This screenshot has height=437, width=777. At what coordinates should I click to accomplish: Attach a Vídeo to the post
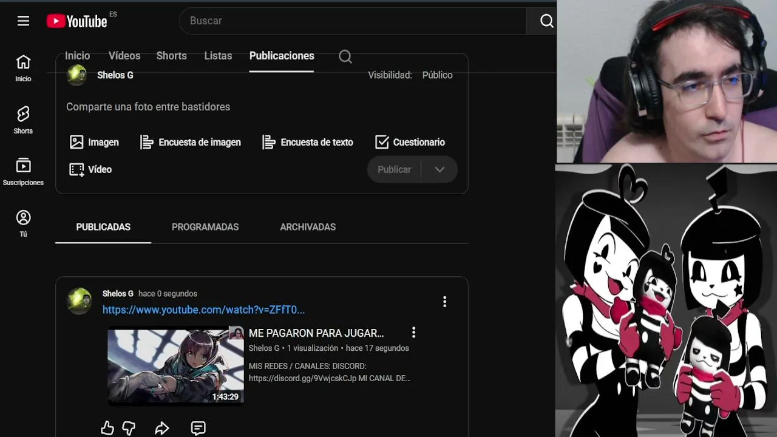click(x=90, y=169)
